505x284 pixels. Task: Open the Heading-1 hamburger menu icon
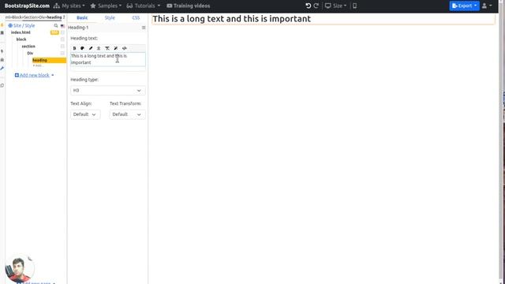click(x=144, y=28)
